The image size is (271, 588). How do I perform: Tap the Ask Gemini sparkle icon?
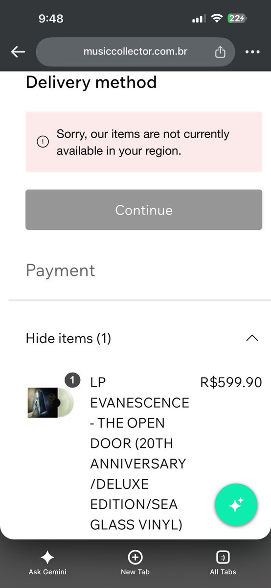47,558
